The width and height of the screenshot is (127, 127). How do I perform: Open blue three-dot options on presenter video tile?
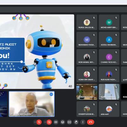pos(51,94)
